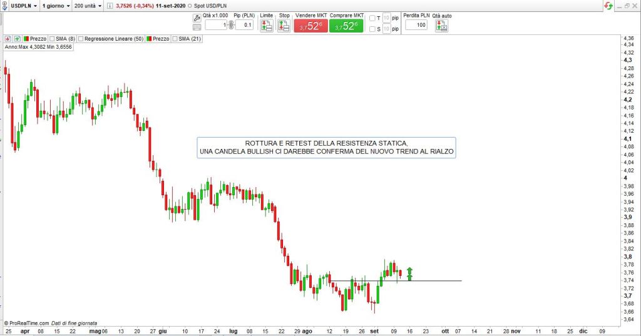Toggle the Regressione Lineare (50) checkbox
Viewport: 641px width, 336px height.
pos(81,39)
